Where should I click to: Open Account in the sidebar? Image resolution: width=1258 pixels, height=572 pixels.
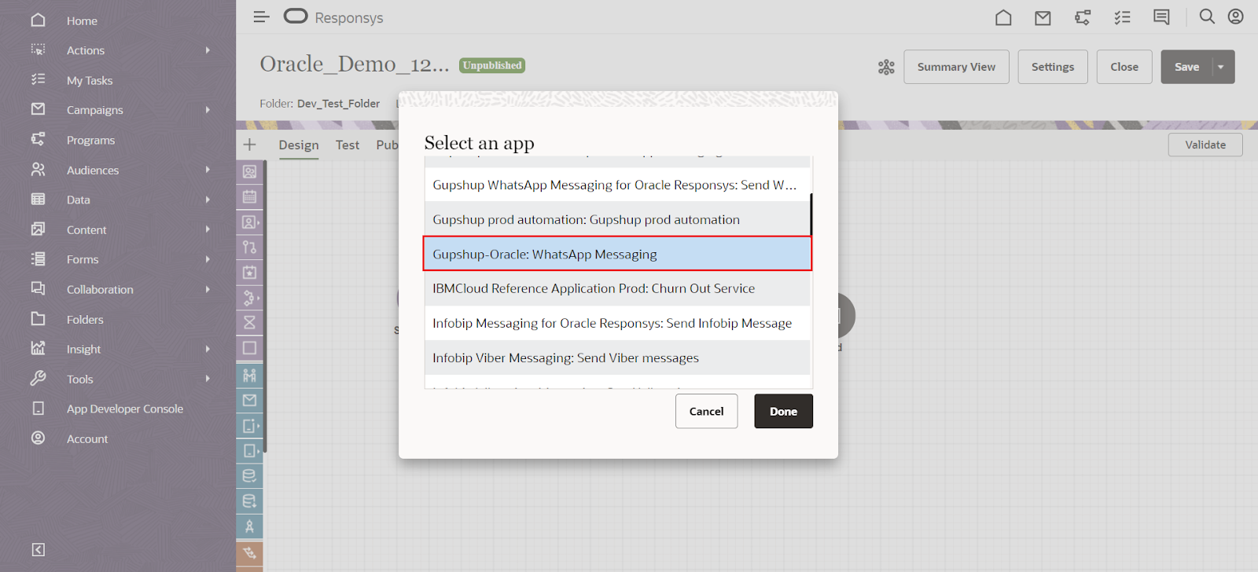tap(87, 438)
